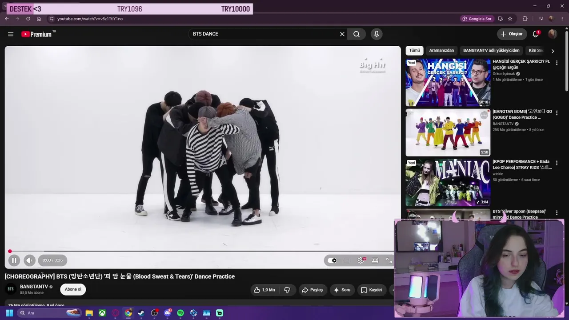Open BANGTANTV channel avatar
The height and width of the screenshot is (320, 569).
pos(11,289)
